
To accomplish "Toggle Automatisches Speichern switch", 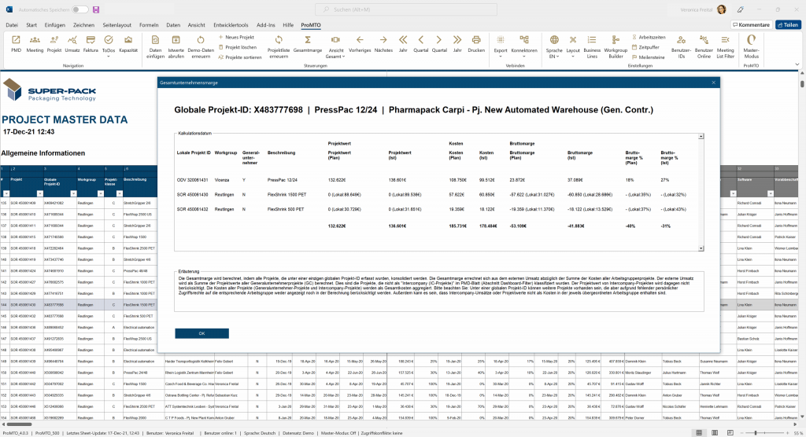I will [79, 9].
